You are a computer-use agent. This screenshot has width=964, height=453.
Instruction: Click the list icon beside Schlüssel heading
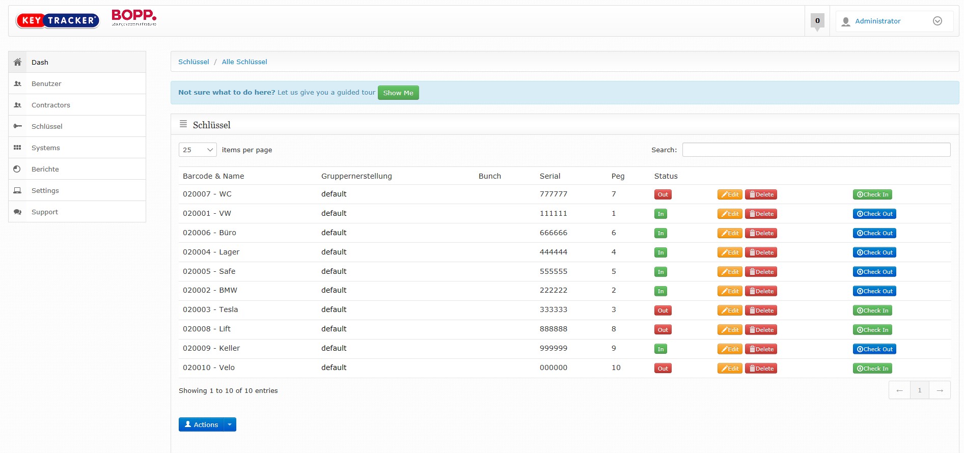pos(183,124)
